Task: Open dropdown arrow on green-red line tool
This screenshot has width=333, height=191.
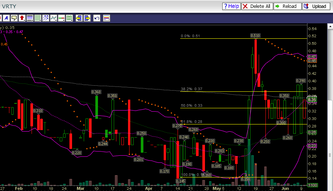Action: [64, 20]
